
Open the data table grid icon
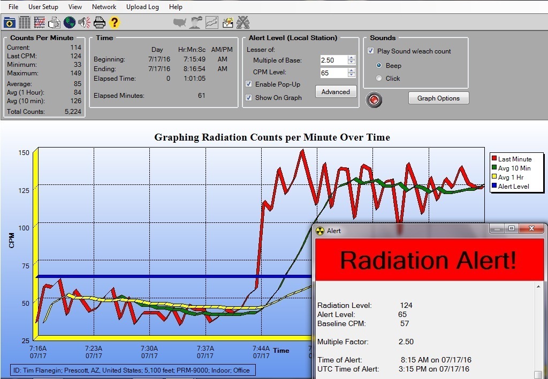(25, 22)
